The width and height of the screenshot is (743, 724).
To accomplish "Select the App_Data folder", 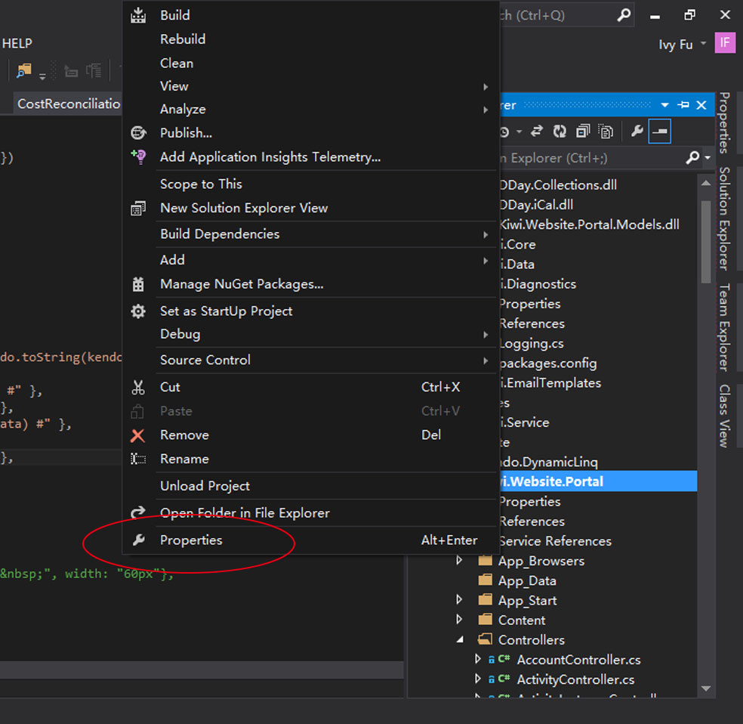I will coord(527,580).
